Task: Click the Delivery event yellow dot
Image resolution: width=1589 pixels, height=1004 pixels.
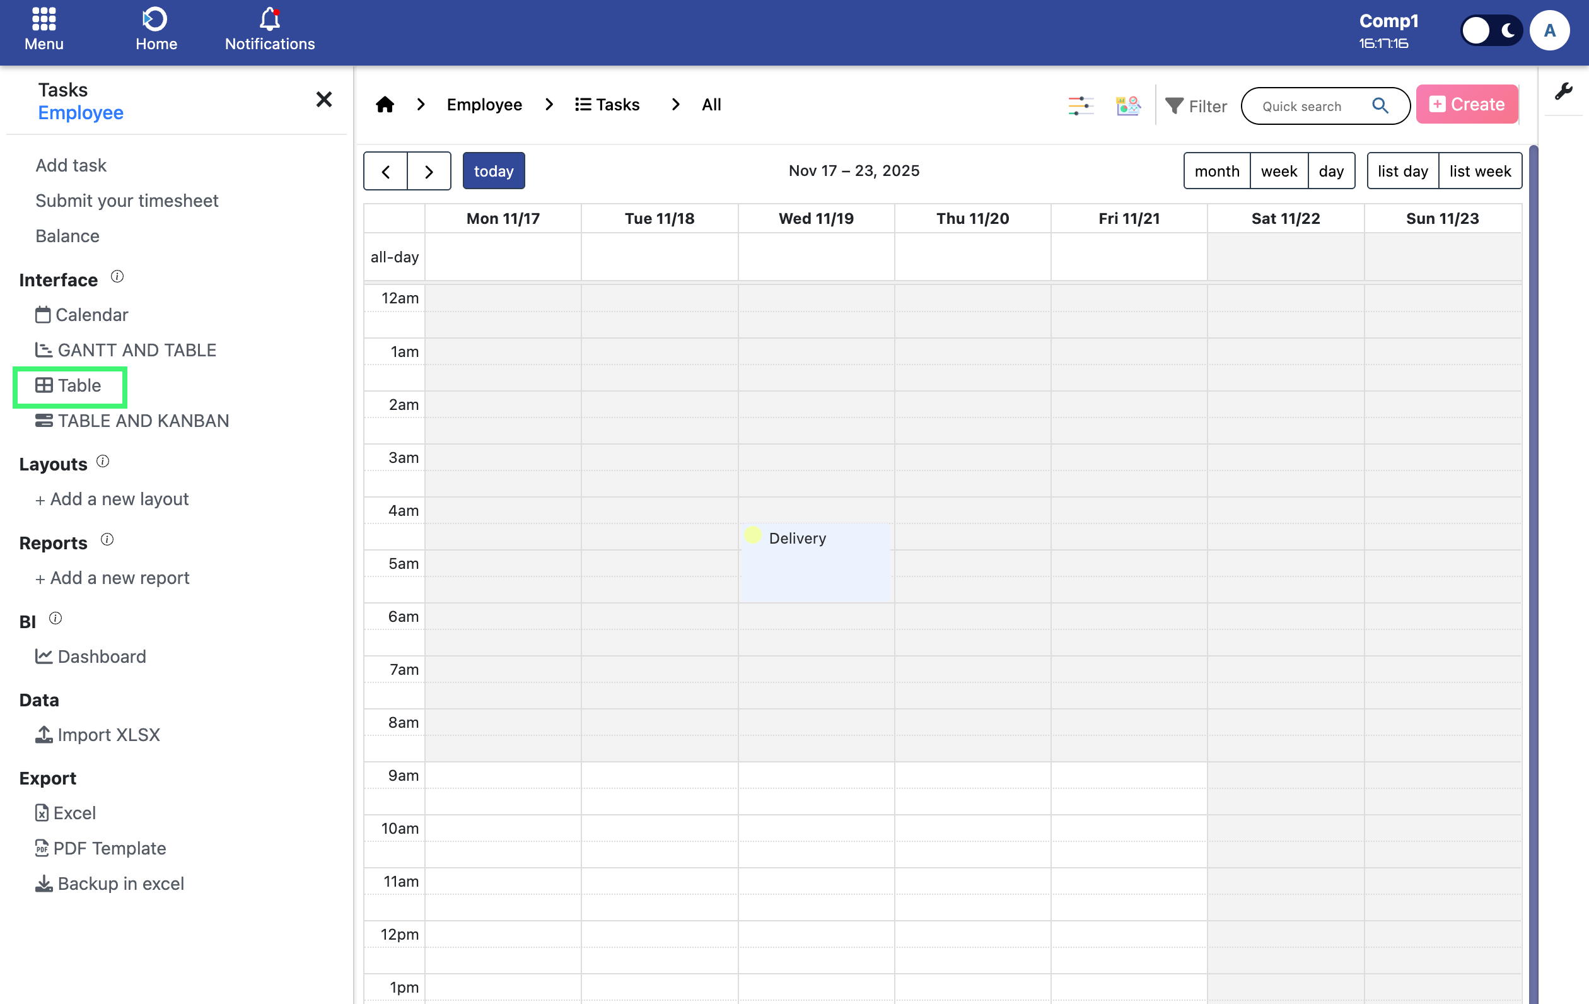Action: point(752,535)
